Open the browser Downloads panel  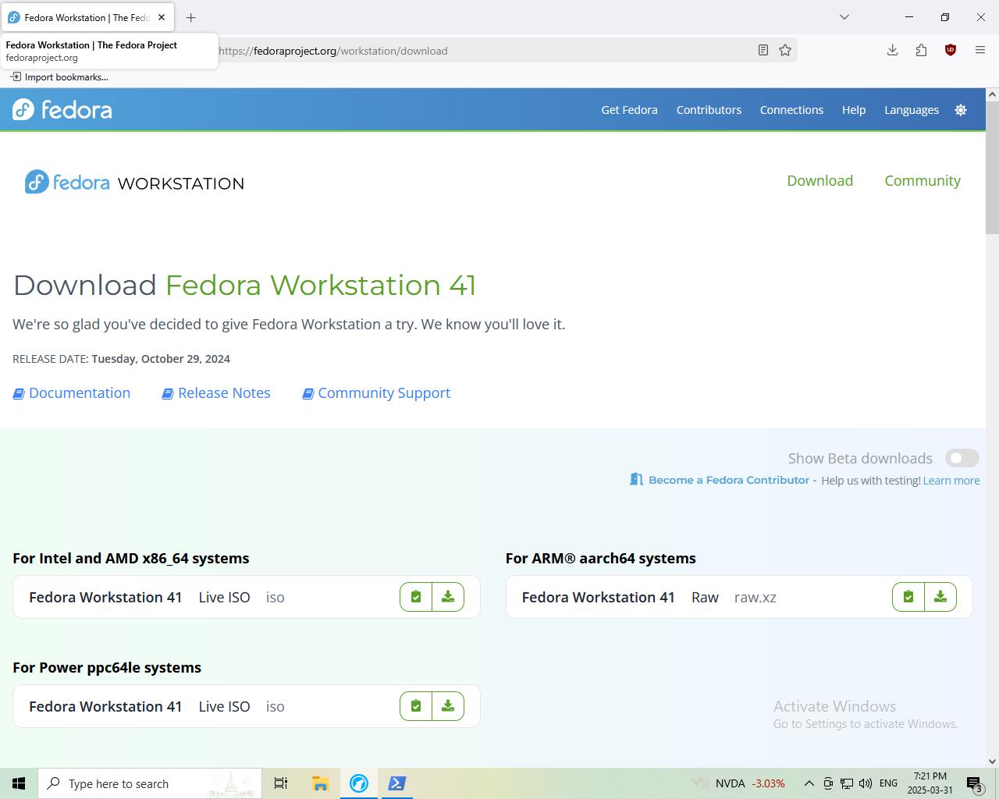[892, 51]
